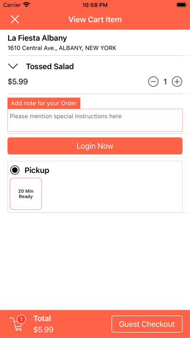The width and height of the screenshot is (190, 338).
Task: Select the Pickup radio button
Action: (x=15, y=170)
